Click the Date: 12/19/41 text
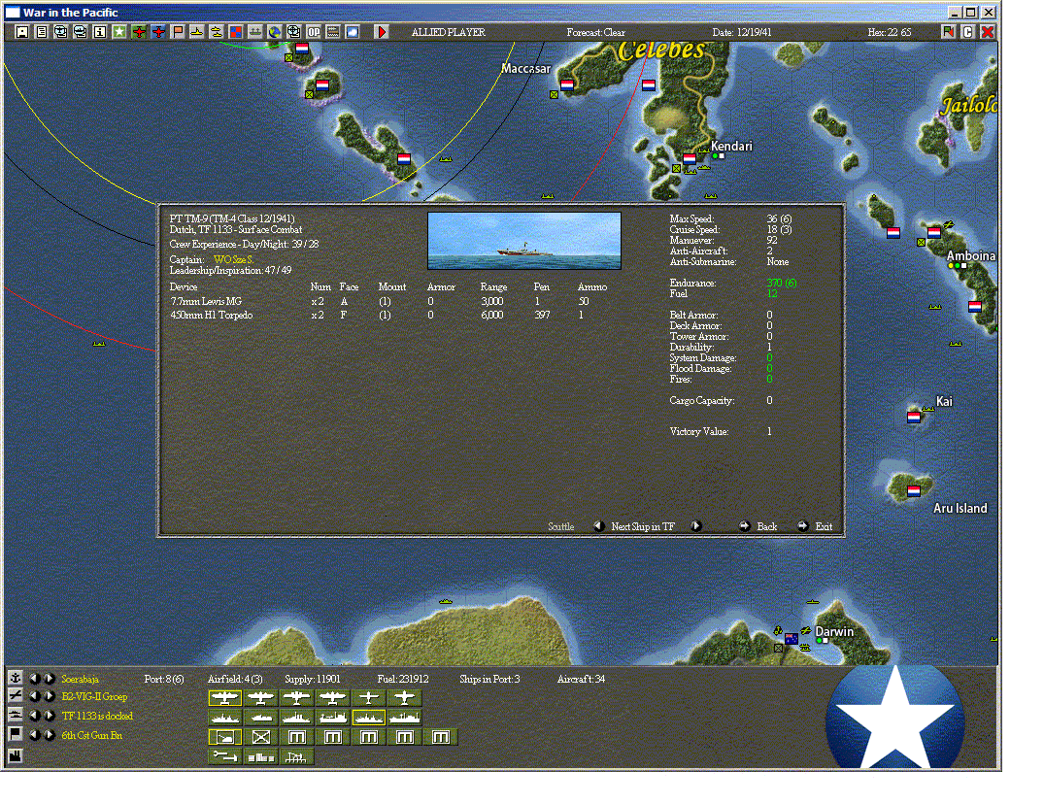 click(x=742, y=32)
